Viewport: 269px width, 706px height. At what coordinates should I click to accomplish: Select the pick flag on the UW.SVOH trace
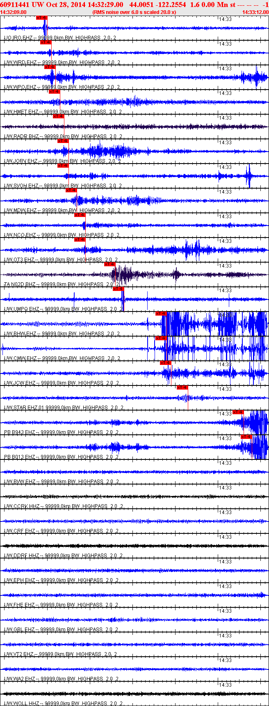click(x=63, y=166)
